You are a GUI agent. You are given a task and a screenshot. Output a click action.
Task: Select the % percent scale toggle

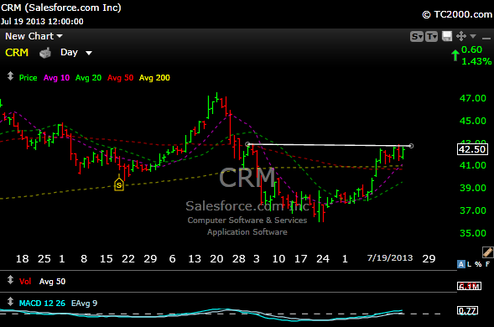478,264
